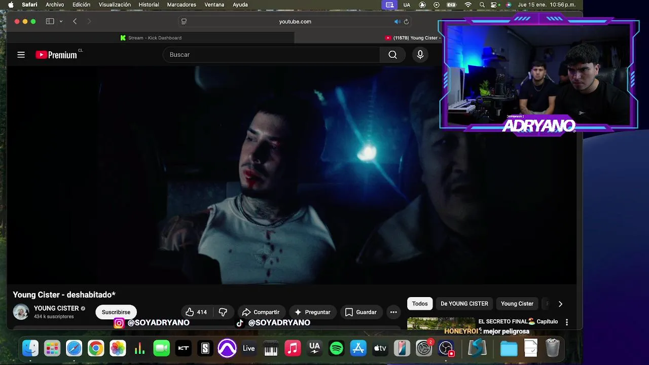
Task: Open the Archivo menu
Action: pyautogui.click(x=55, y=5)
